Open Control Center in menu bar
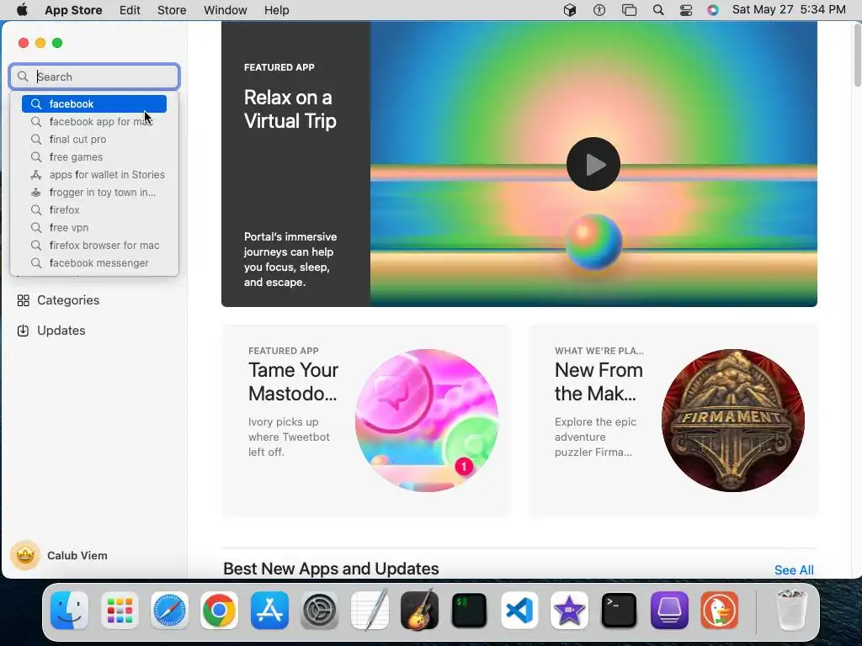The width and height of the screenshot is (862, 646). [x=686, y=10]
